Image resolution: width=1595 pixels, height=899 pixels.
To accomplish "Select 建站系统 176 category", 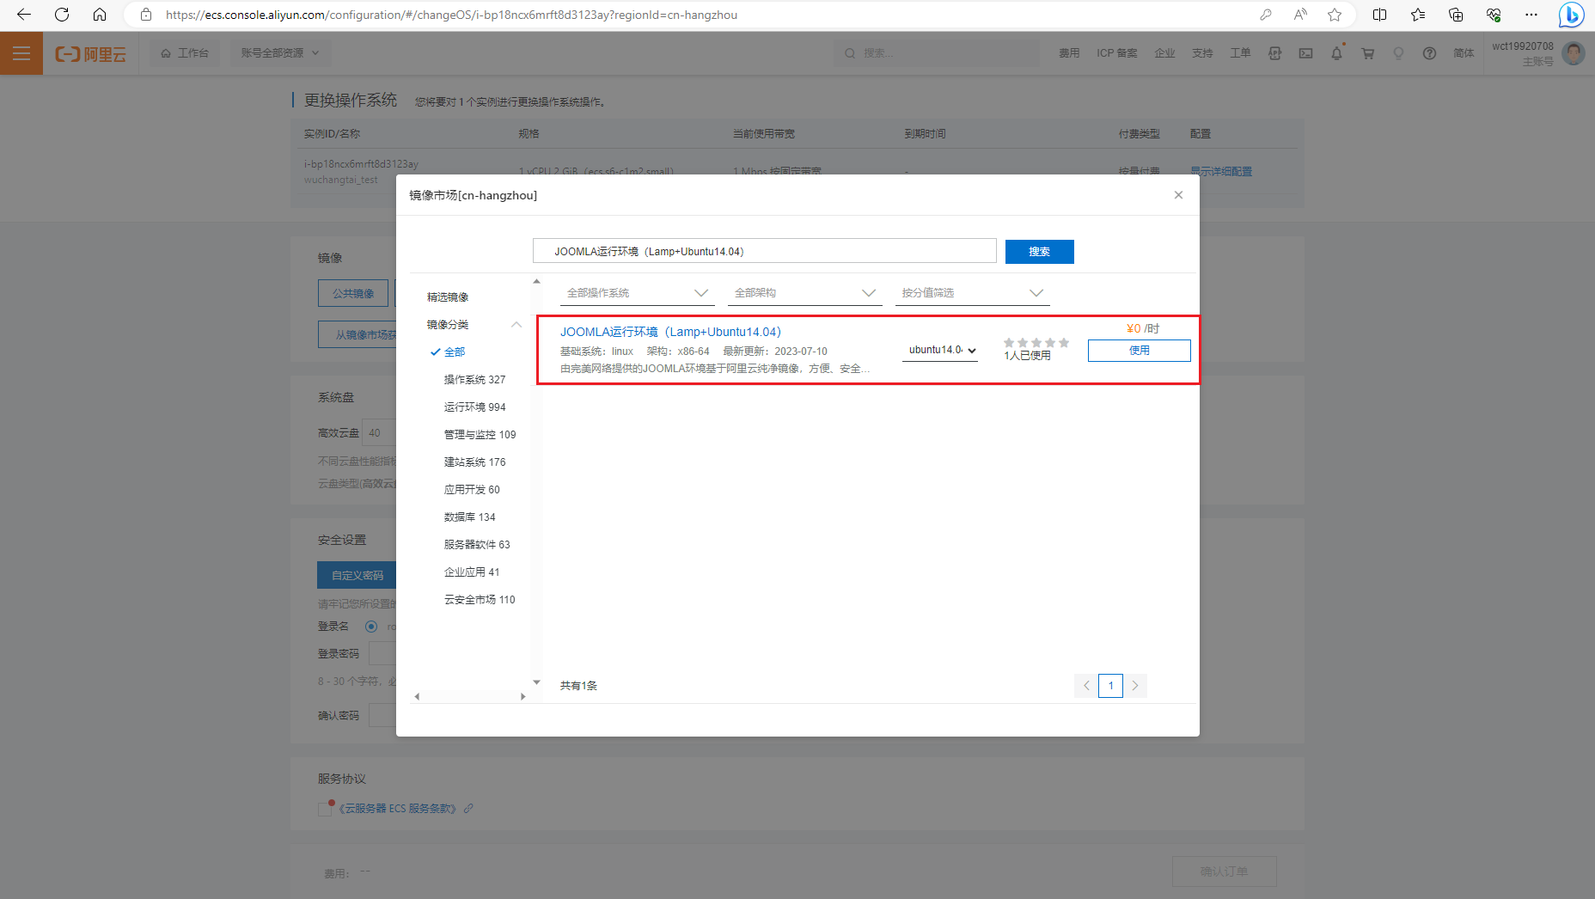I will tap(474, 462).
